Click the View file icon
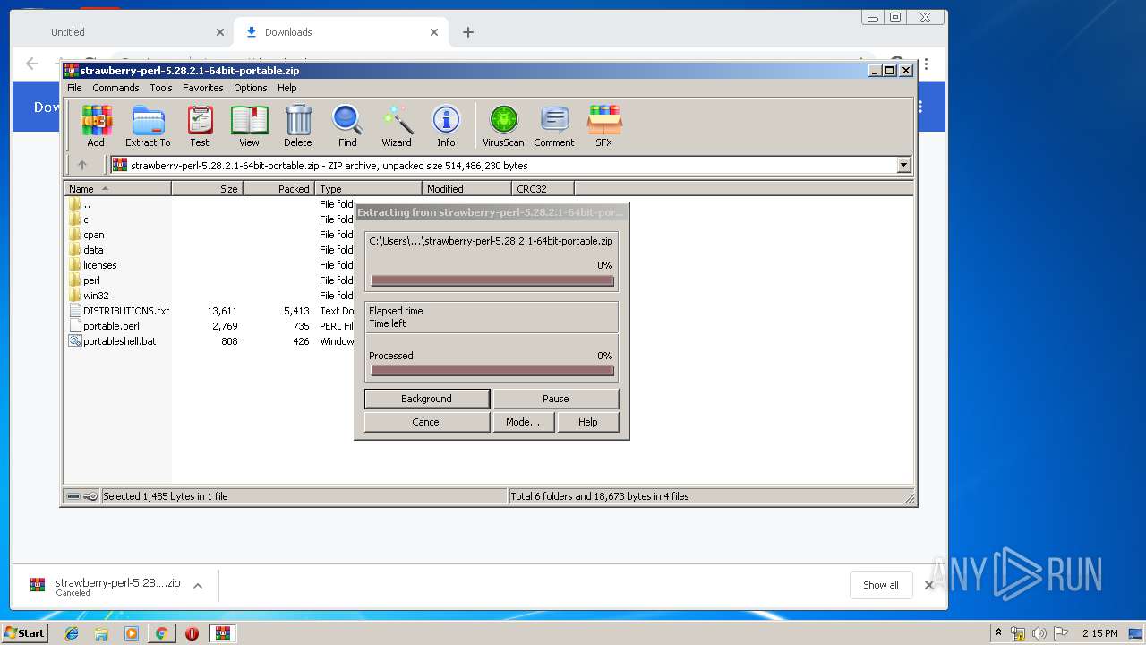Screen dimensions: 1146x645 pos(249,125)
